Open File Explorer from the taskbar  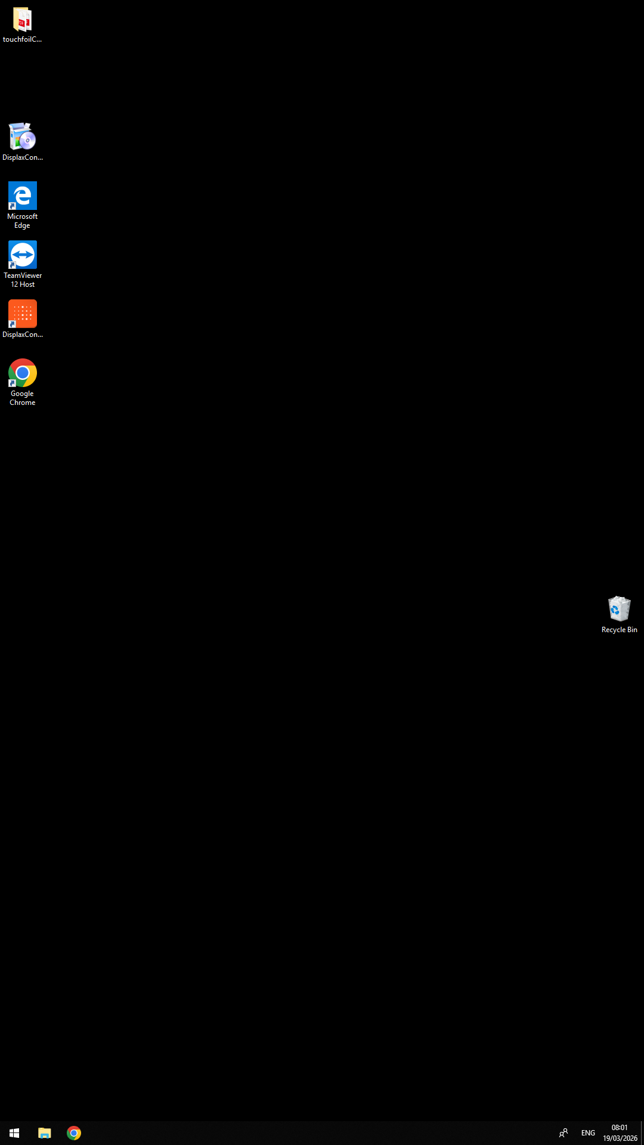tap(45, 1133)
